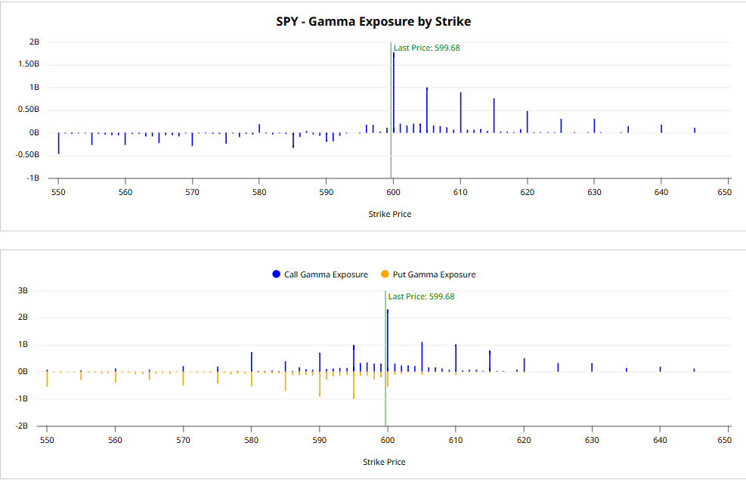Click the 'Strike Price' axis title of bottom chart
Screen dimensions: 746x480
tap(384, 462)
